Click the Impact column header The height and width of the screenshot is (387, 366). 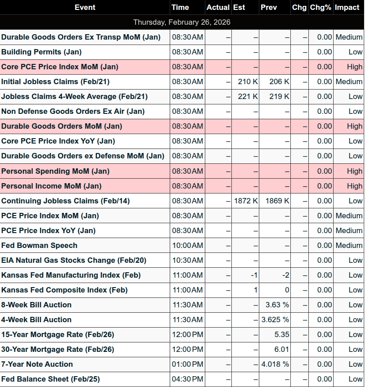tap(347, 7)
